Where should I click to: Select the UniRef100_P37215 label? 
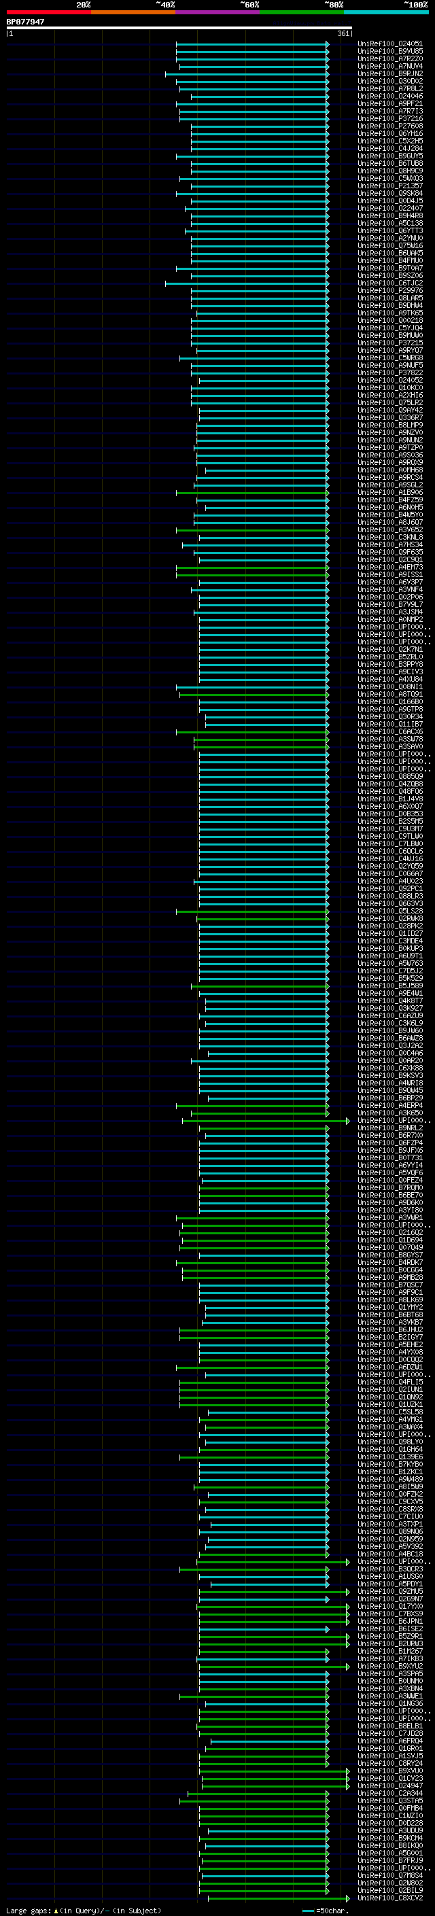(x=390, y=343)
